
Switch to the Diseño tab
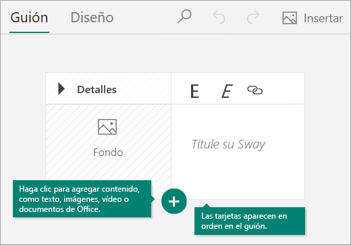click(92, 18)
